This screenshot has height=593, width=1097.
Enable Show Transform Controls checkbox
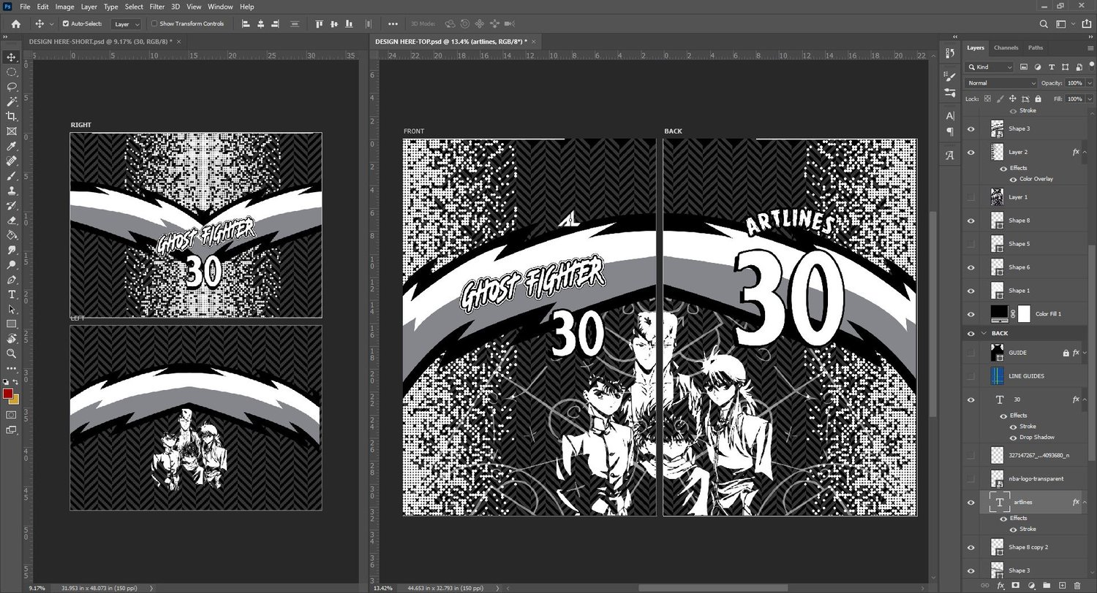tap(154, 23)
